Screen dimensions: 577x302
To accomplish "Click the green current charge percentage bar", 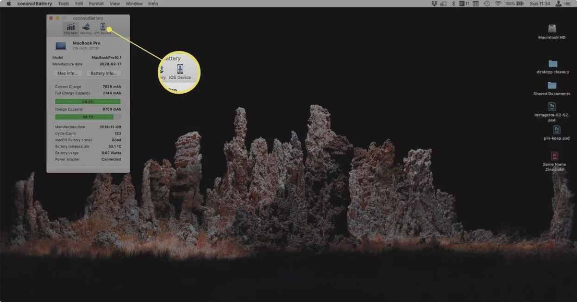I will 88,101.
